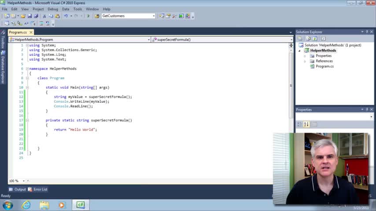Start debugging with the green play icon

[x=88, y=16]
